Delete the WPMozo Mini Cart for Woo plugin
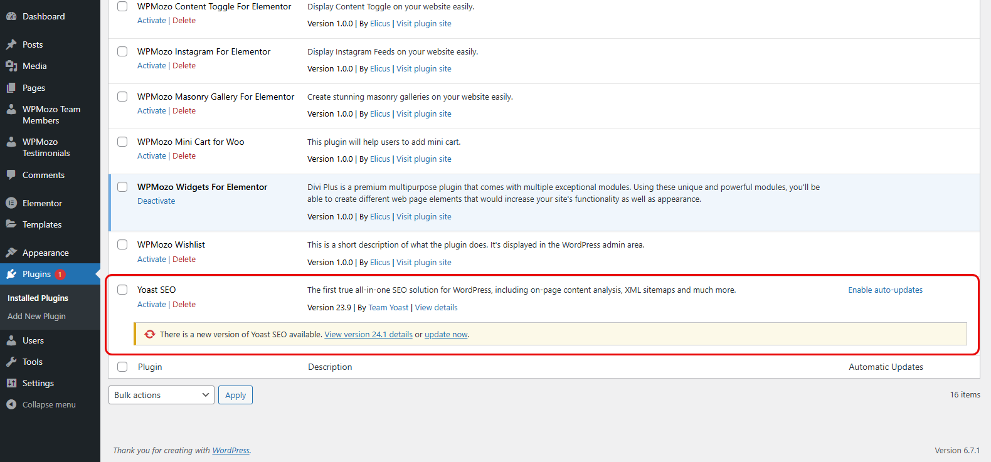Image resolution: width=991 pixels, height=462 pixels. (184, 155)
